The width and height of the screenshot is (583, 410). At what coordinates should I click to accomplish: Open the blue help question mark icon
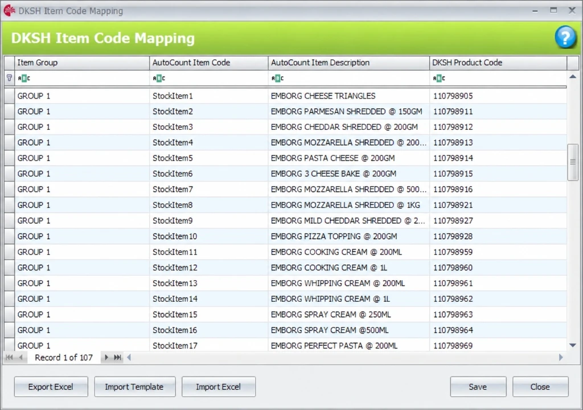[x=565, y=37]
